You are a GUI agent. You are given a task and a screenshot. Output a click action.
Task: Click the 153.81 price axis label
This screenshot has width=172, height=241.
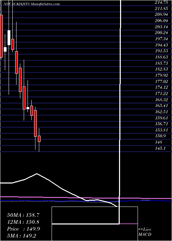(162, 130)
